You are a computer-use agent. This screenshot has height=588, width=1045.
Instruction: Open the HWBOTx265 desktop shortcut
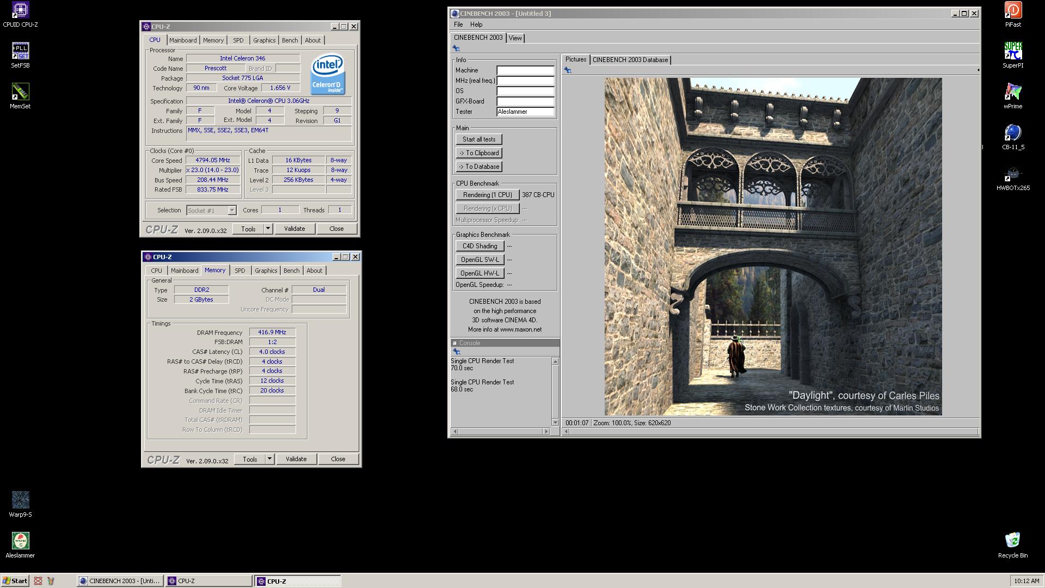1013,177
